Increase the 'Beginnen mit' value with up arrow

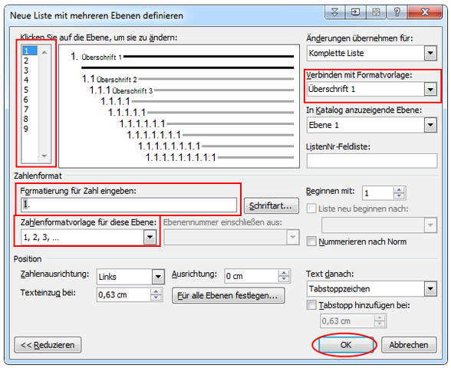[x=399, y=190]
